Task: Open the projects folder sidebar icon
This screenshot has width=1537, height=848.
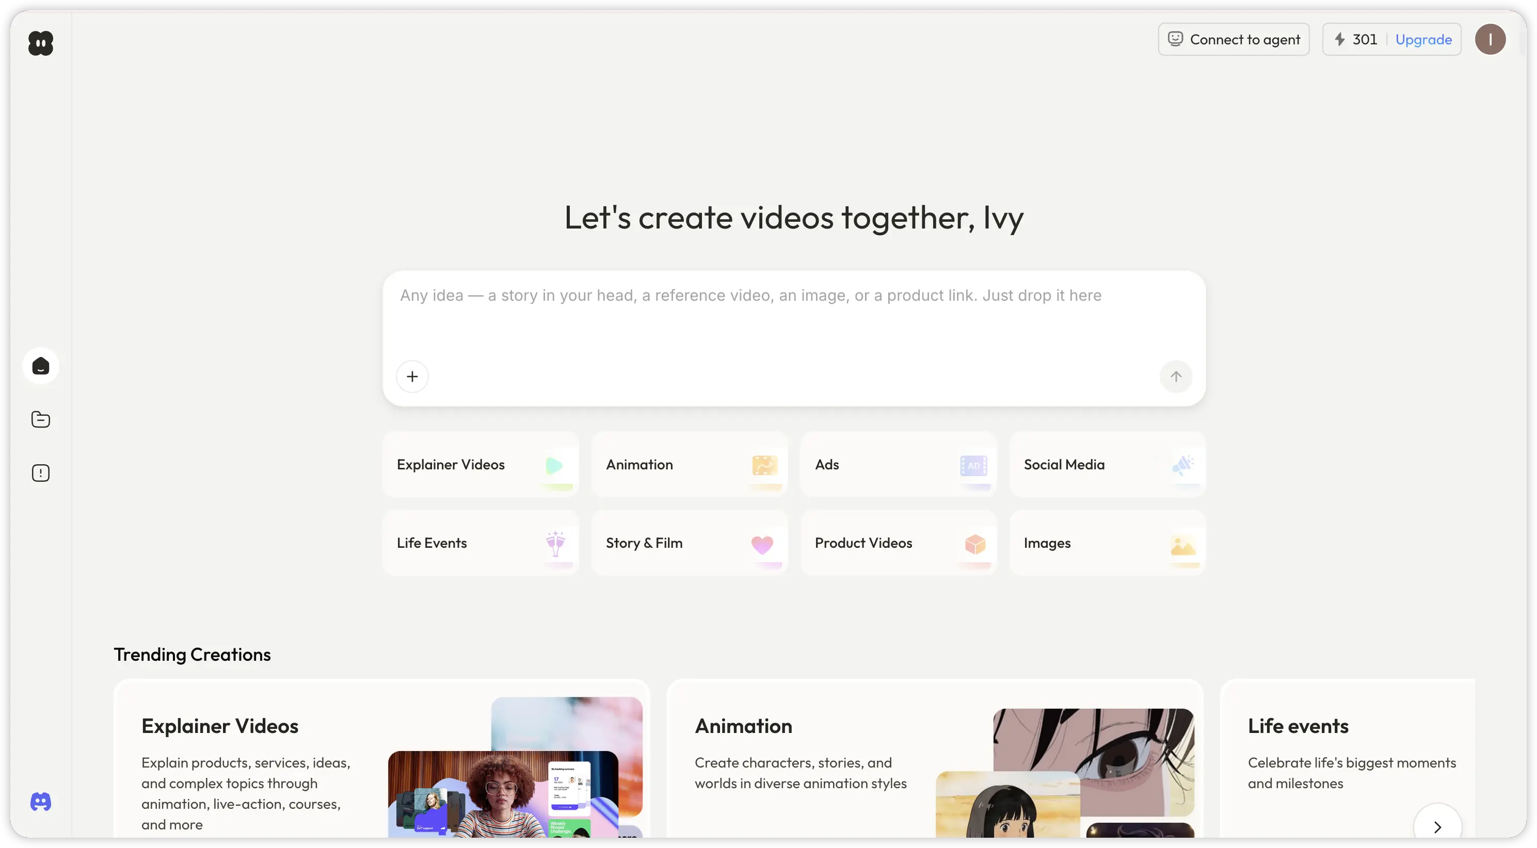Action: [x=41, y=419]
